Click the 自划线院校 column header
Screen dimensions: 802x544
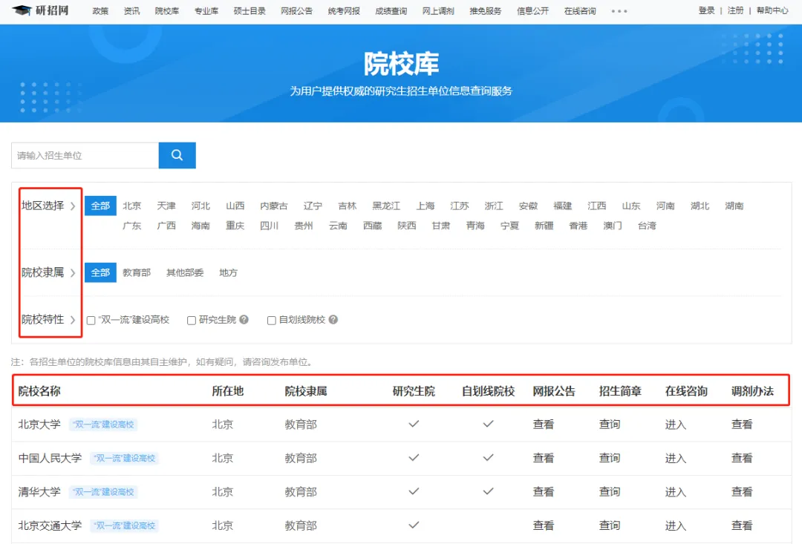pyautogui.click(x=488, y=391)
